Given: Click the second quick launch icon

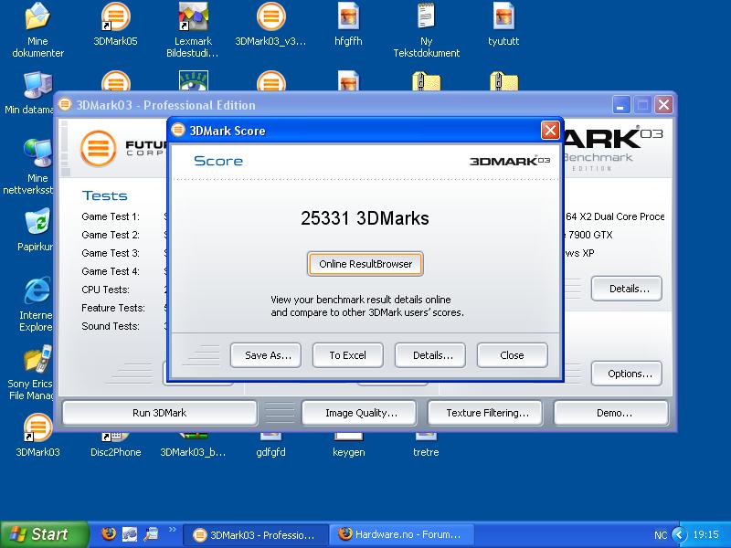Looking at the screenshot, I should pyautogui.click(x=130, y=533).
